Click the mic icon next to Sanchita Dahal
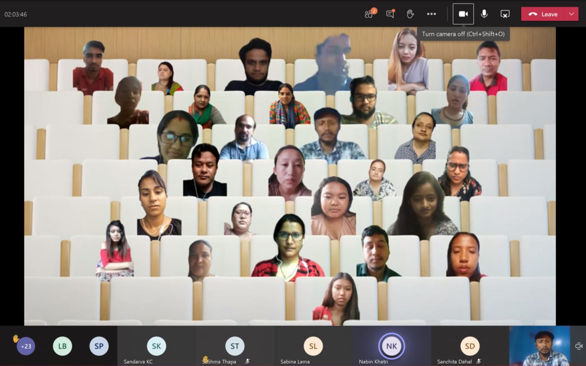Image resolution: width=586 pixels, height=366 pixels. (479, 361)
